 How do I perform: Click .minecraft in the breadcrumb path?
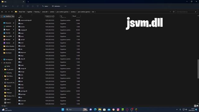[x=45, y=12]
